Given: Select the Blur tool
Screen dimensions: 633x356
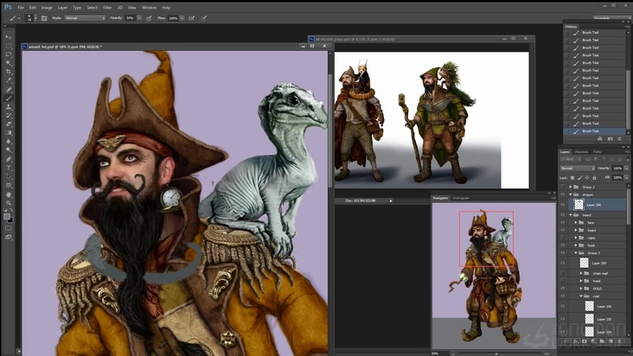Looking at the screenshot, I should [9, 142].
